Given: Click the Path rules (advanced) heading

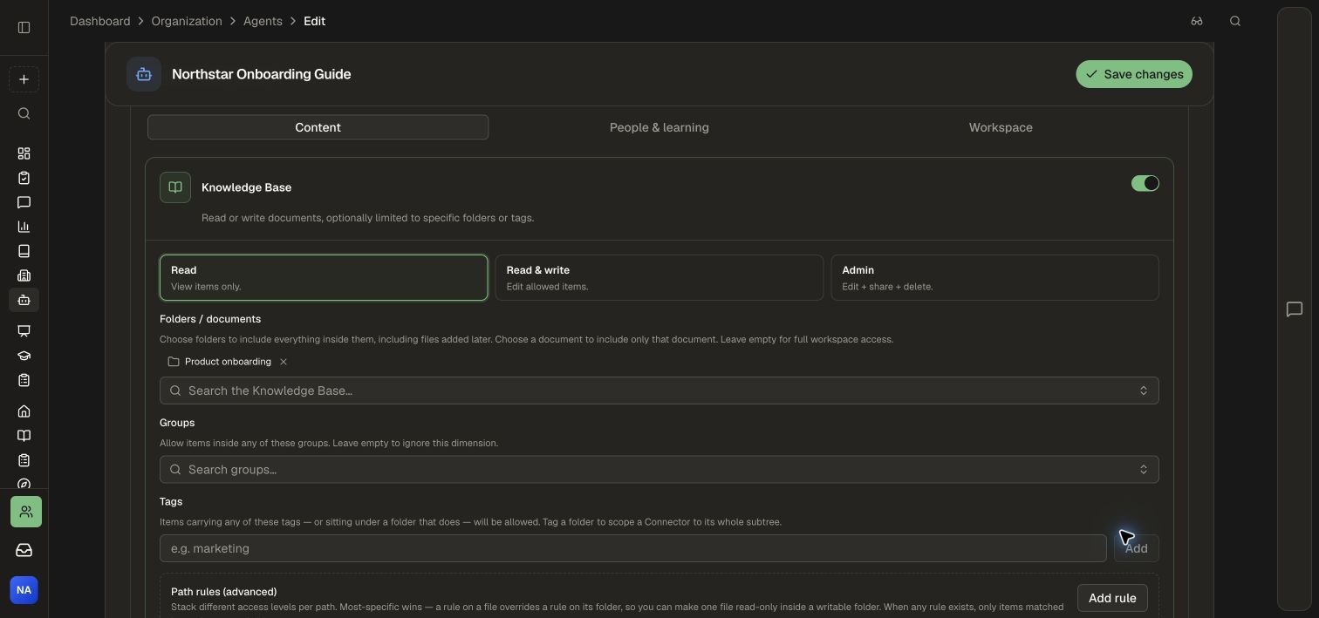Looking at the screenshot, I should (223, 592).
